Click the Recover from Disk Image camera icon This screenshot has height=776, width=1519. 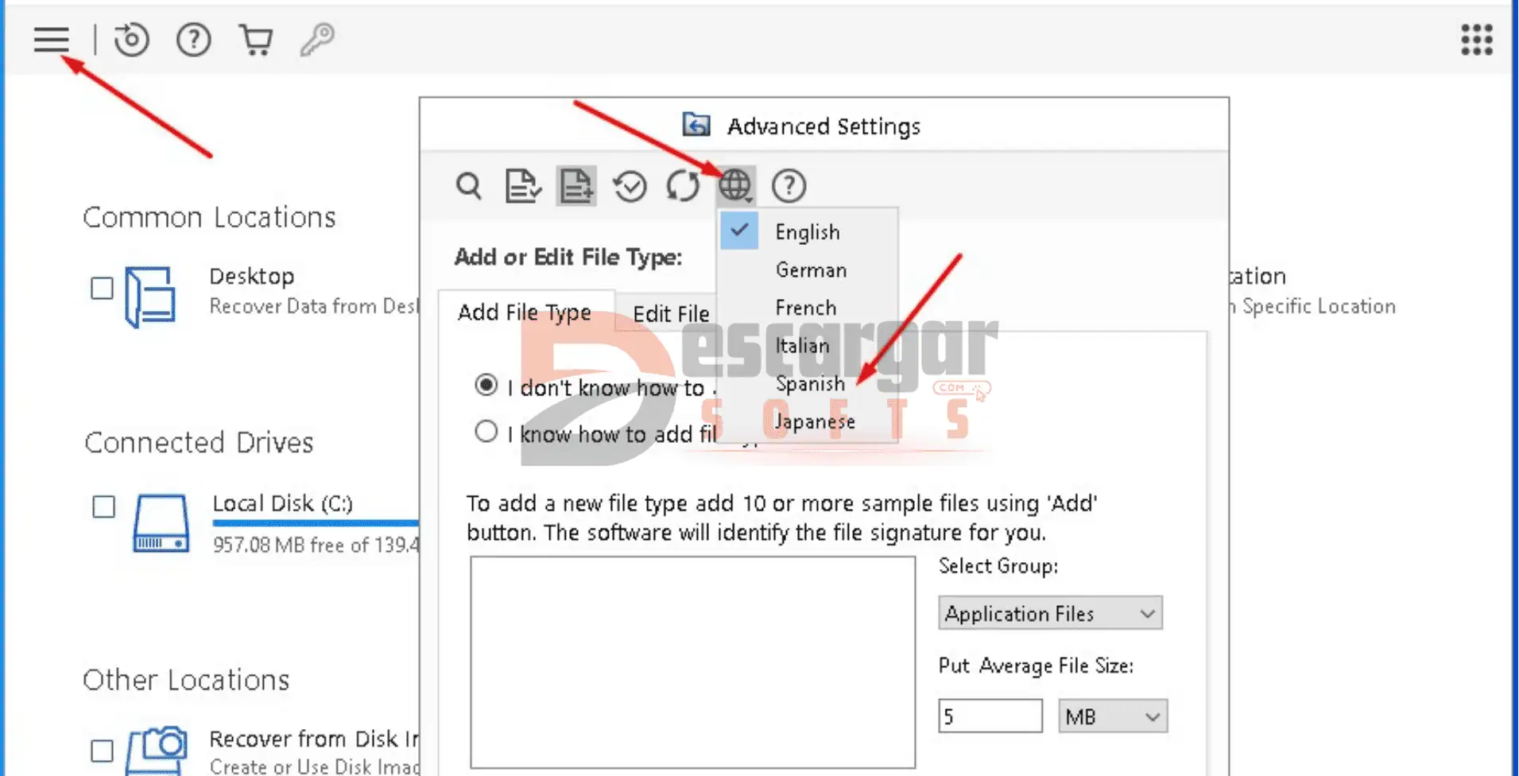(157, 750)
